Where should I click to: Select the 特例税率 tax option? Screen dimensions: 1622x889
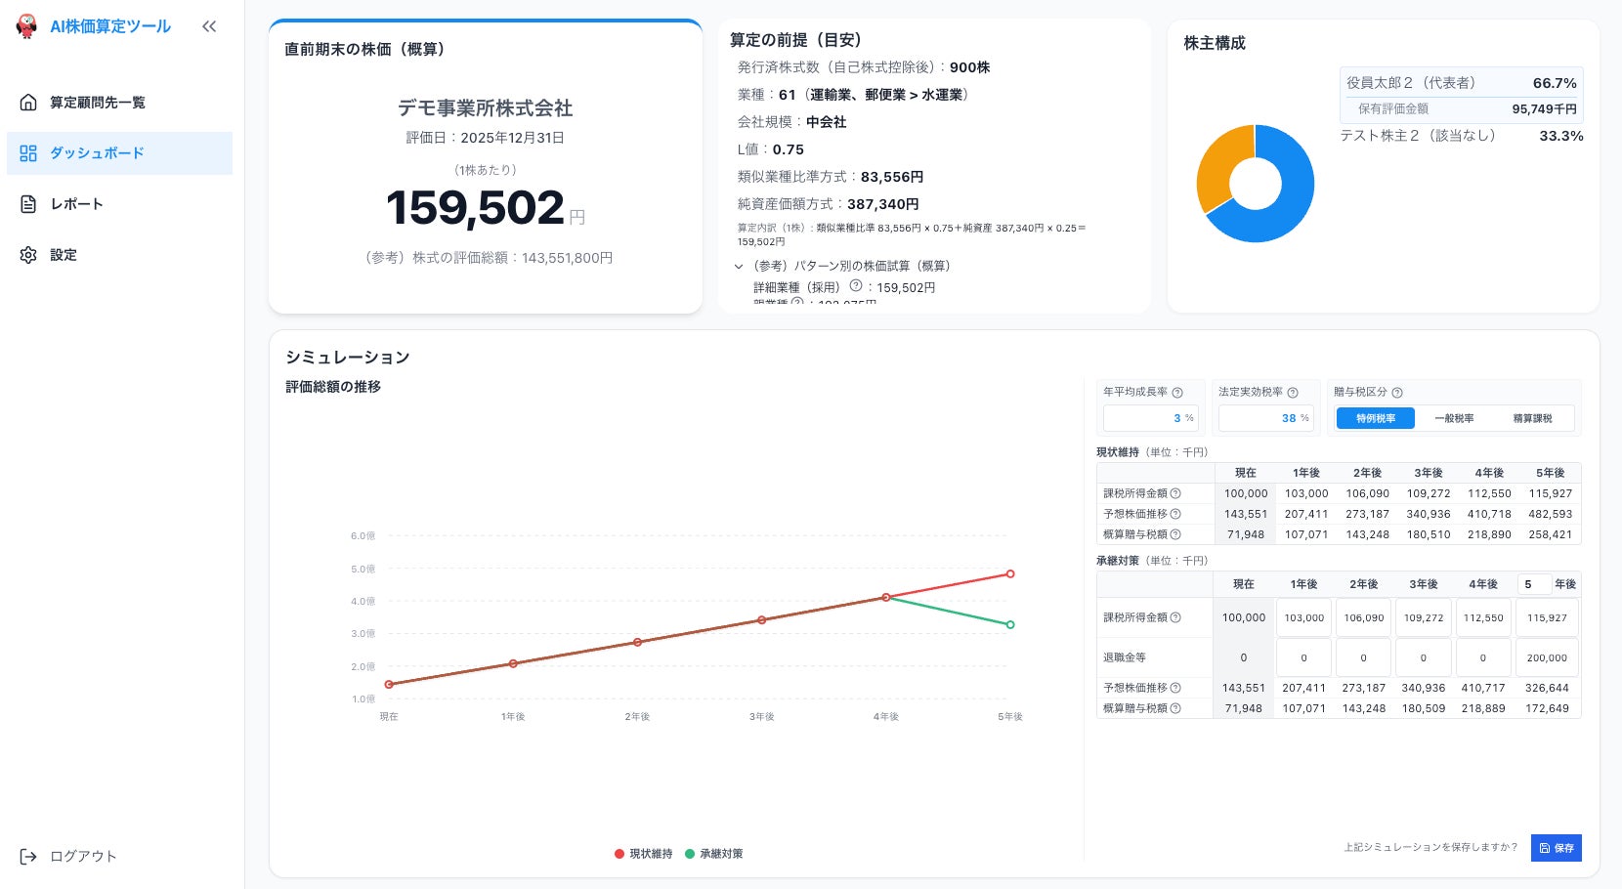[x=1376, y=418]
